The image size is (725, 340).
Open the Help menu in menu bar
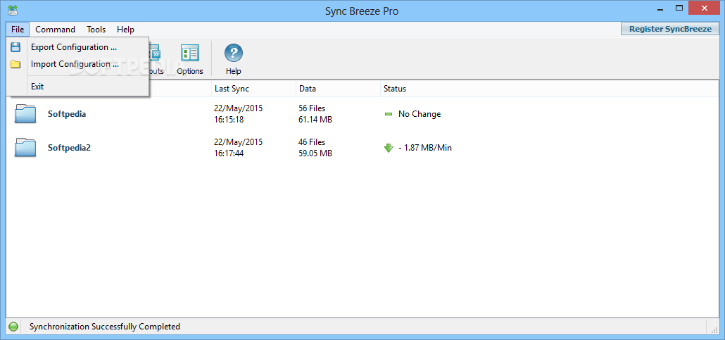(125, 29)
